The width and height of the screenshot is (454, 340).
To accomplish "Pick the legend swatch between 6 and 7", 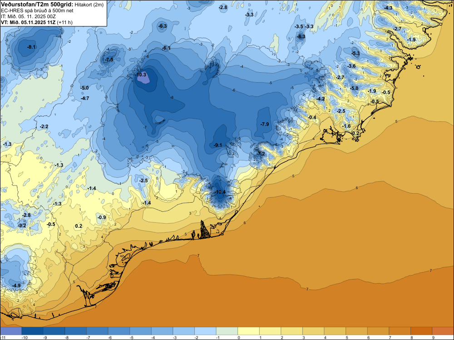I will click(379, 331).
